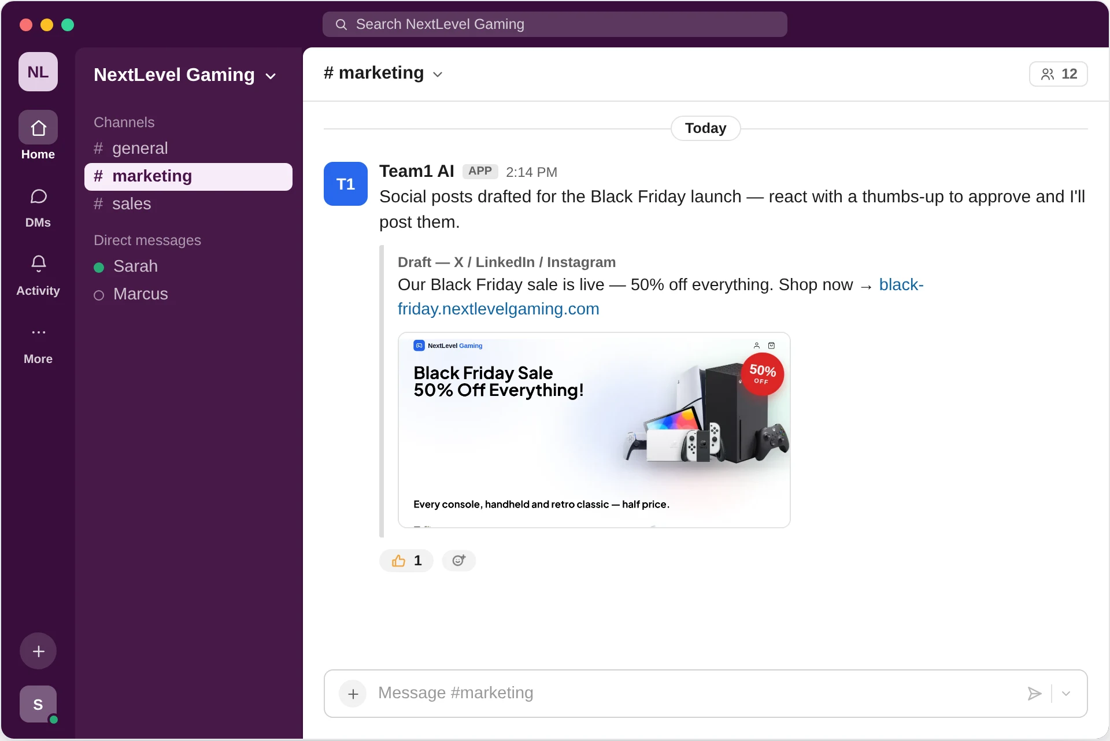Open the Activity bell icon
The width and height of the screenshot is (1110, 741).
pos(38,264)
